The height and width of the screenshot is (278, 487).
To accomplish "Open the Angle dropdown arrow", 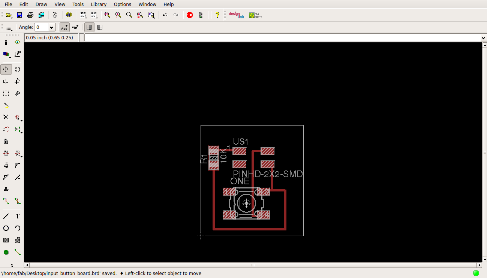I will pyautogui.click(x=52, y=27).
